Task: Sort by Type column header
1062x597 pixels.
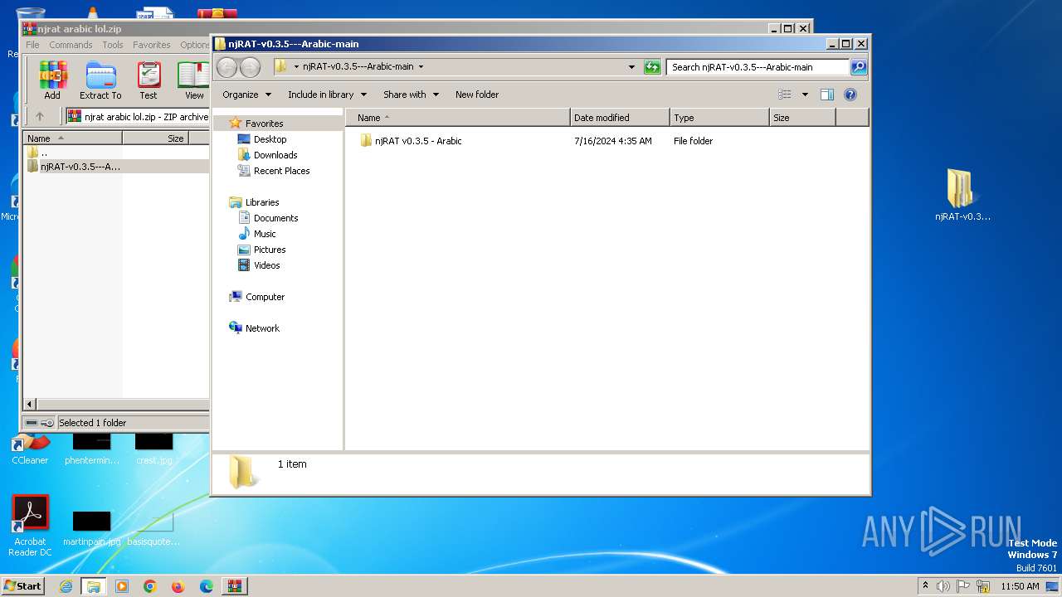Action: point(719,118)
